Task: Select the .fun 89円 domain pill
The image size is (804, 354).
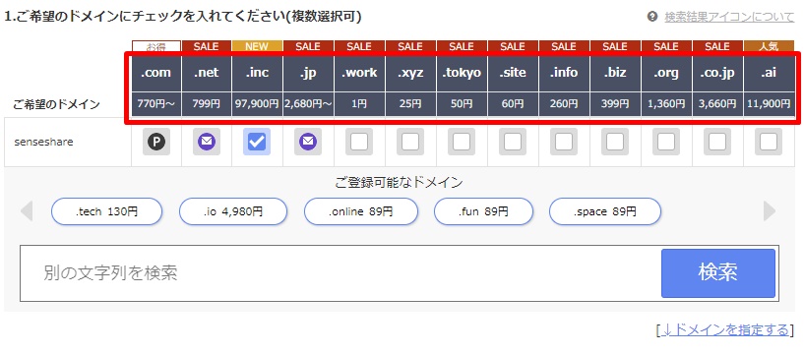Action: pos(483,211)
